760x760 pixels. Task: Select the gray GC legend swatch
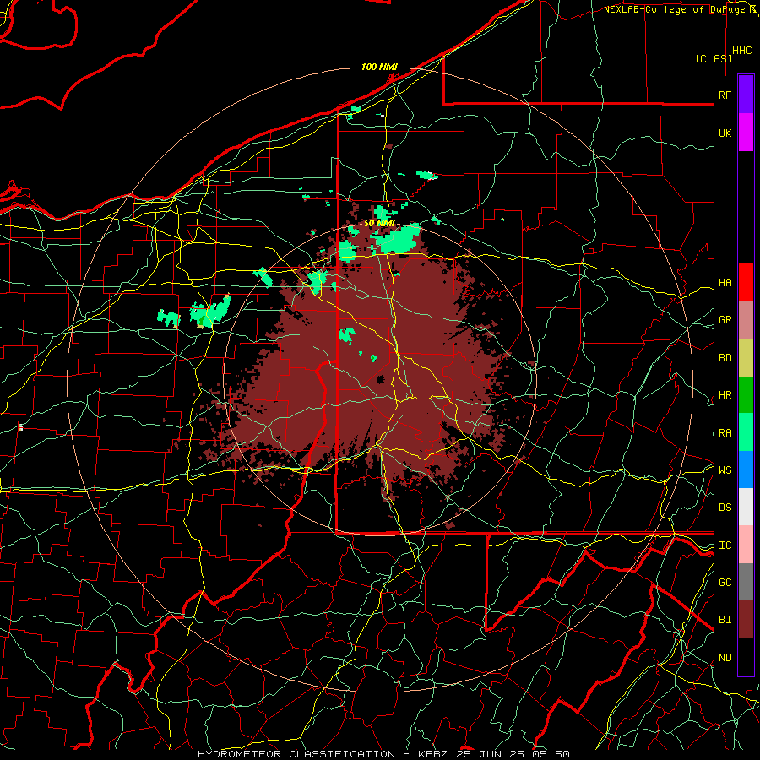point(746,582)
